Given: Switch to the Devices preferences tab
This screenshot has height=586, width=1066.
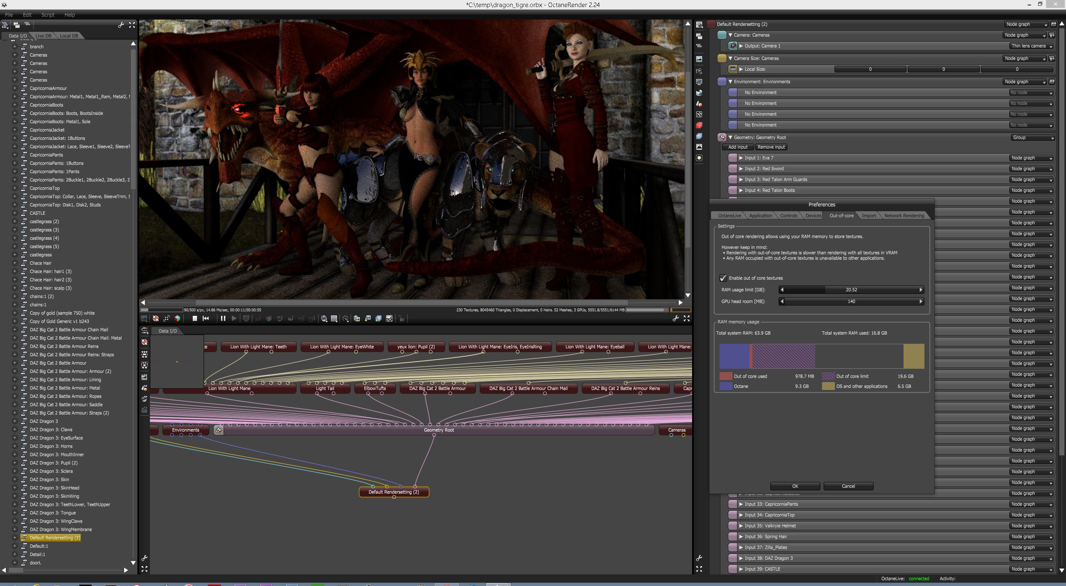Looking at the screenshot, I should point(813,216).
